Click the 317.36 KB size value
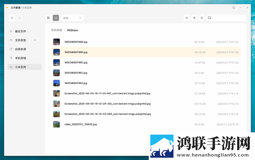 tap(200, 94)
